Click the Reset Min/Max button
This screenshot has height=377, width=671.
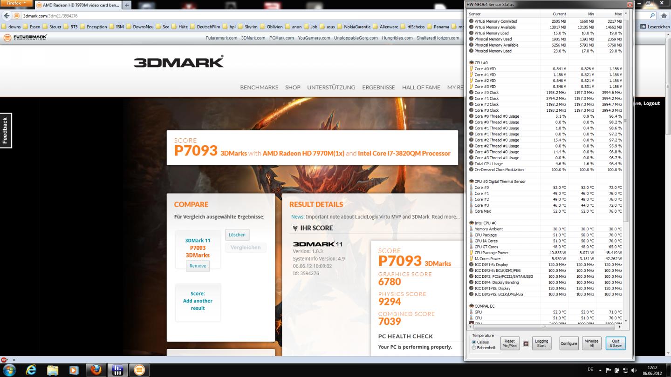click(509, 343)
